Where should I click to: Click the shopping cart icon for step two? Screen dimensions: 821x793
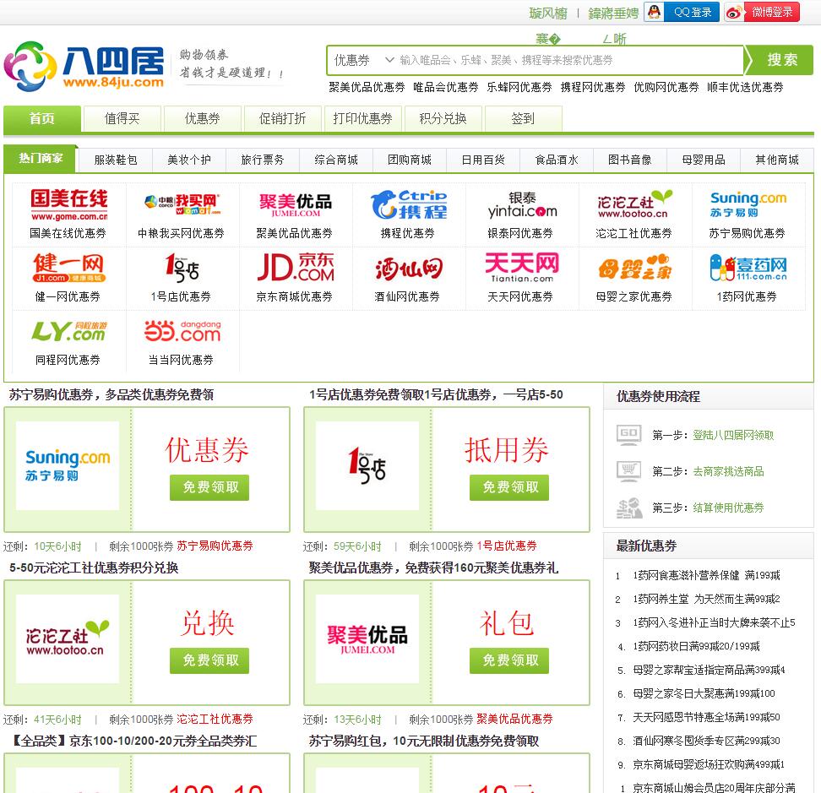628,471
